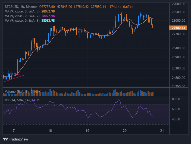Open the TradingView text link

coord(18,139)
